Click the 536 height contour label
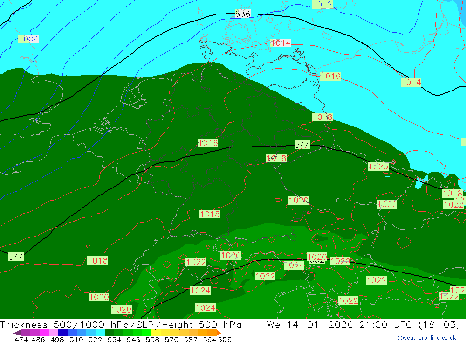 coord(243,14)
